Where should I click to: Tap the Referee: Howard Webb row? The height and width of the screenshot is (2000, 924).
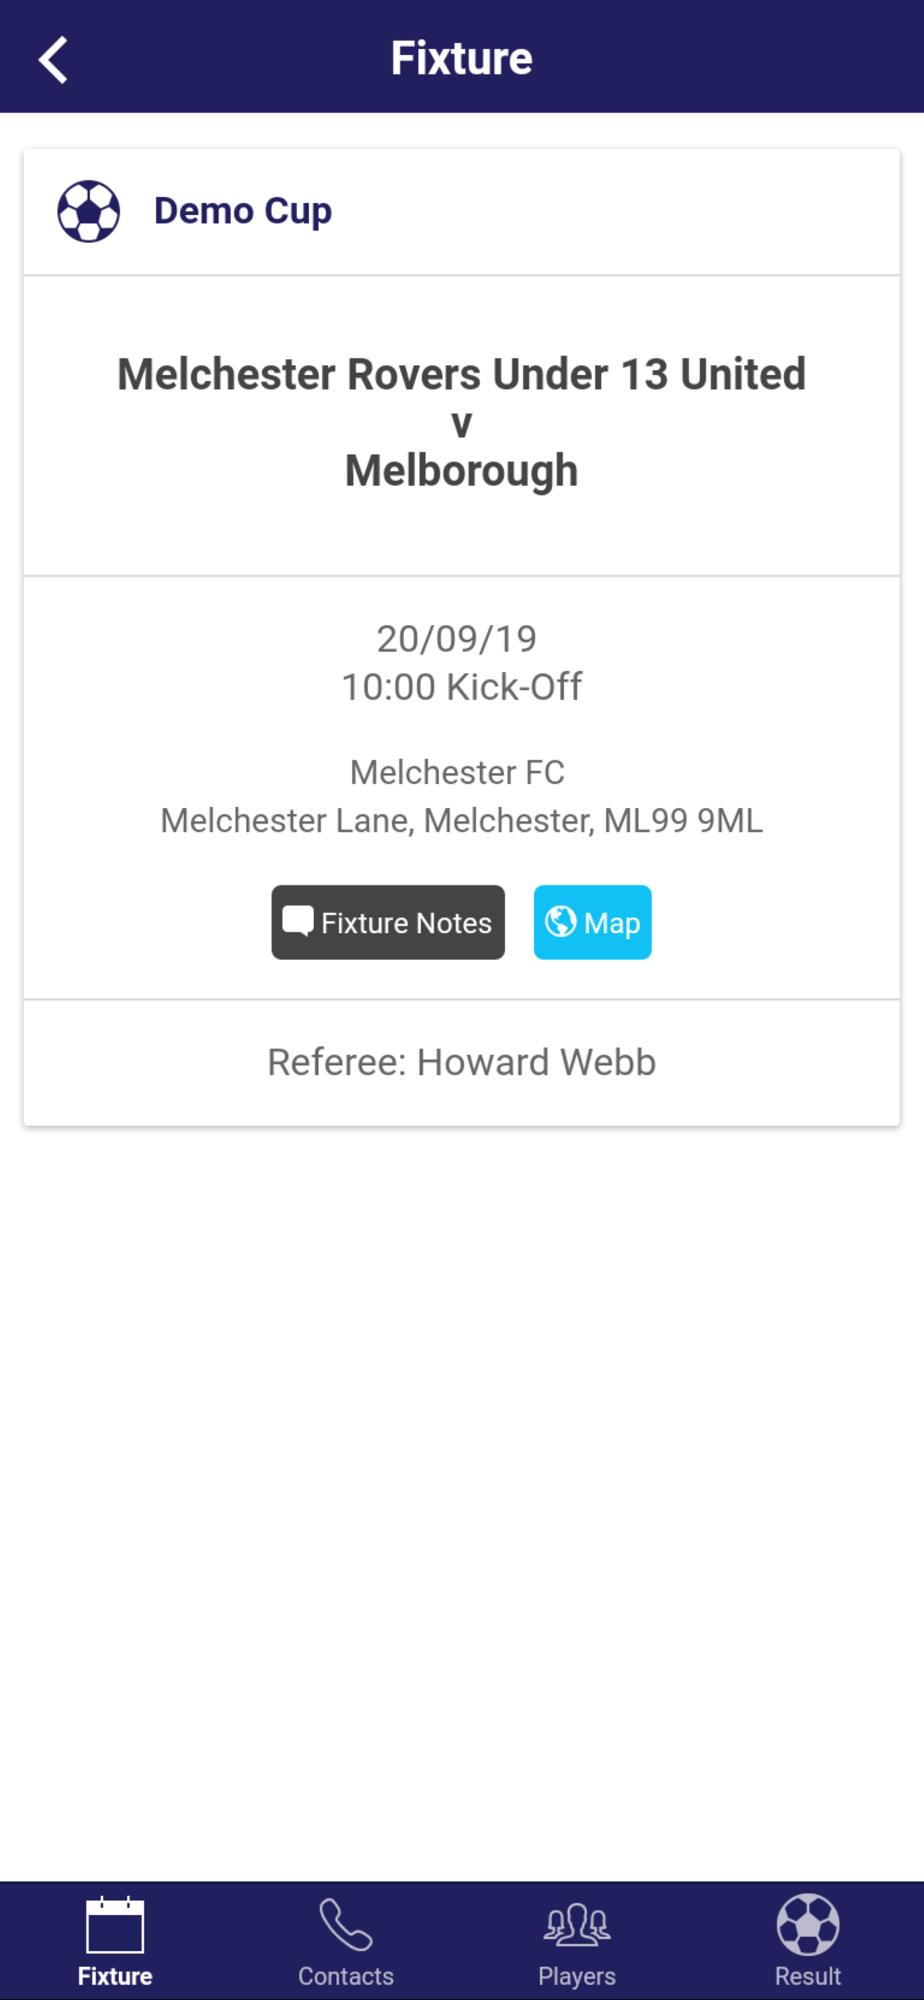[x=461, y=1062]
